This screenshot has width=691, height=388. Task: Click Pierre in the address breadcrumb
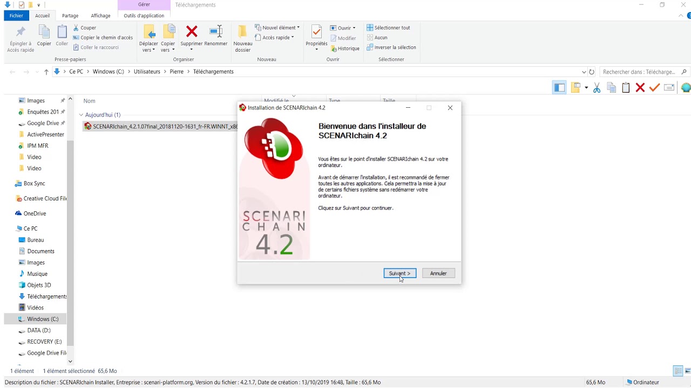click(x=177, y=72)
